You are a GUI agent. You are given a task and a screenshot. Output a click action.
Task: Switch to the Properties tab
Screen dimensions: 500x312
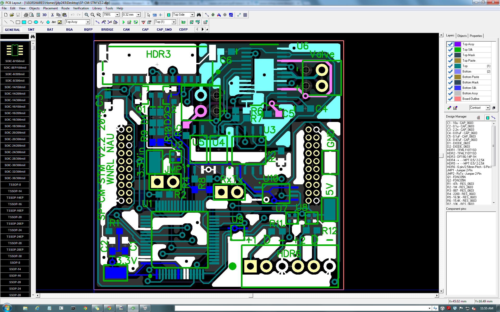coord(476,36)
